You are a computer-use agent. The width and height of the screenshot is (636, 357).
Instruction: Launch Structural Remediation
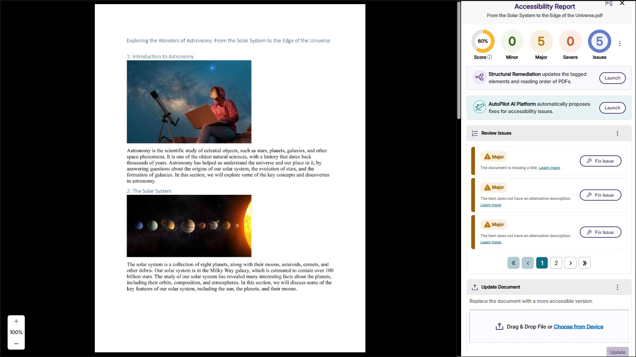click(x=612, y=78)
